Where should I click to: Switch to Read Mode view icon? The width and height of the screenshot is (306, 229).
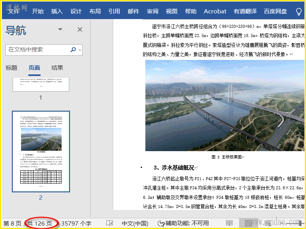click(229, 223)
